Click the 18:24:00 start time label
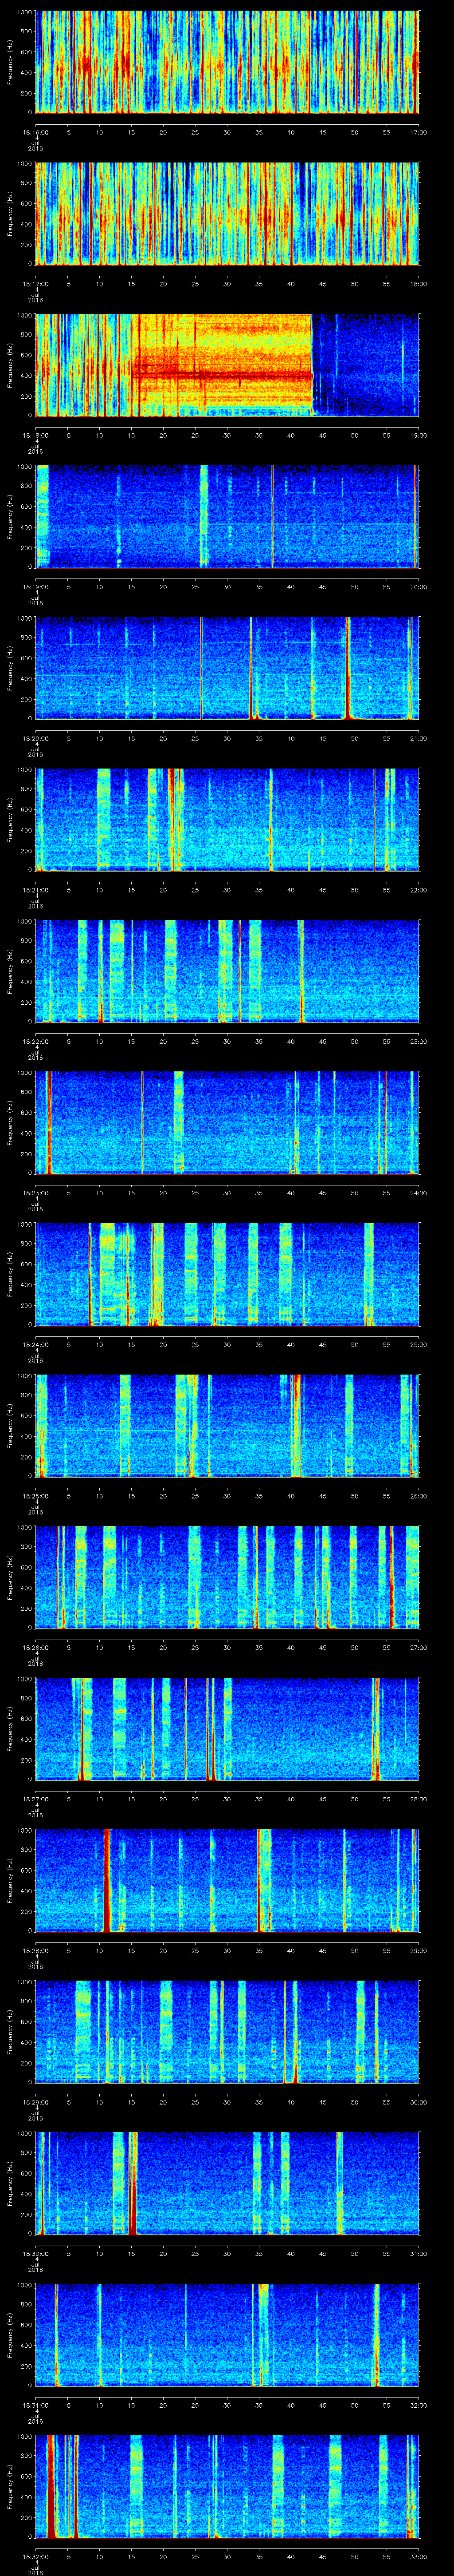 [x=35, y=1344]
